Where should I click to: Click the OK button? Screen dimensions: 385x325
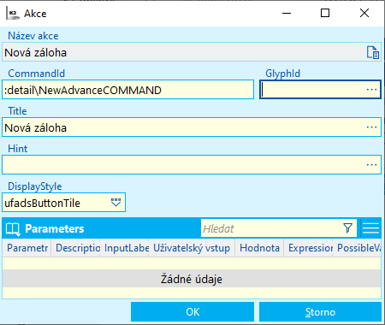[x=192, y=311]
